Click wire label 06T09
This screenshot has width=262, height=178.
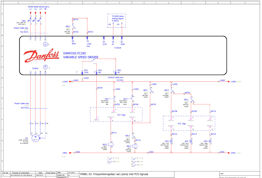pos(194,111)
